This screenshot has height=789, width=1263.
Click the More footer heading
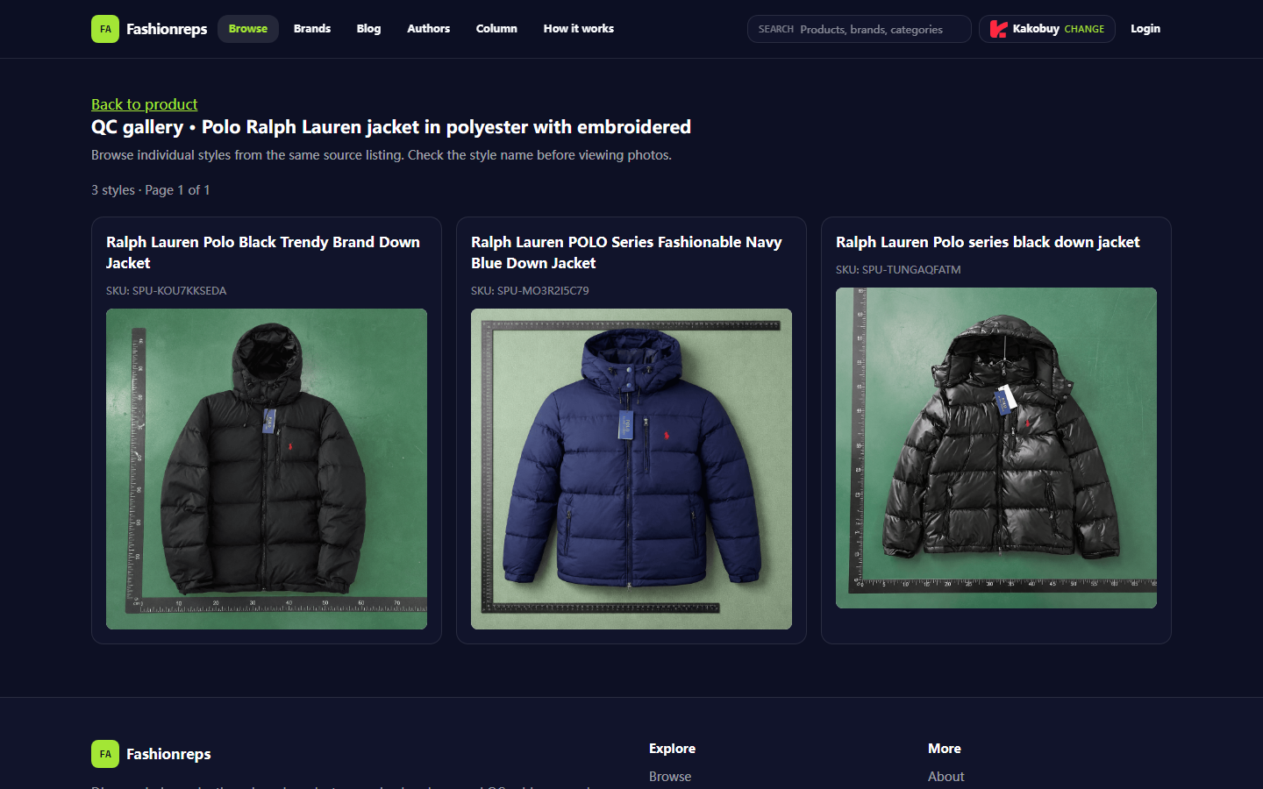click(x=945, y=749)
